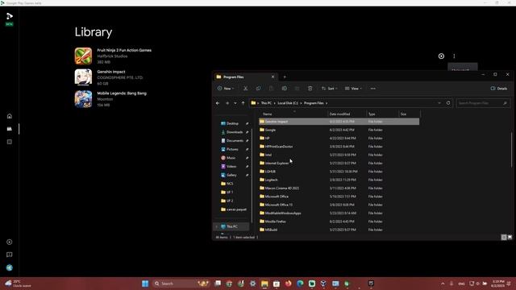Expand the recent locations chevron

click(235, 103)
